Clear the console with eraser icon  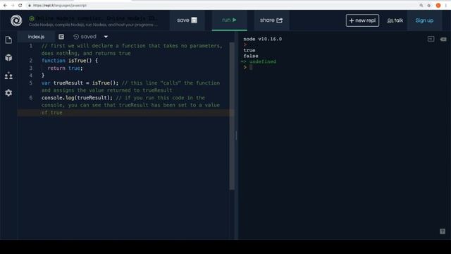(443, 40)
